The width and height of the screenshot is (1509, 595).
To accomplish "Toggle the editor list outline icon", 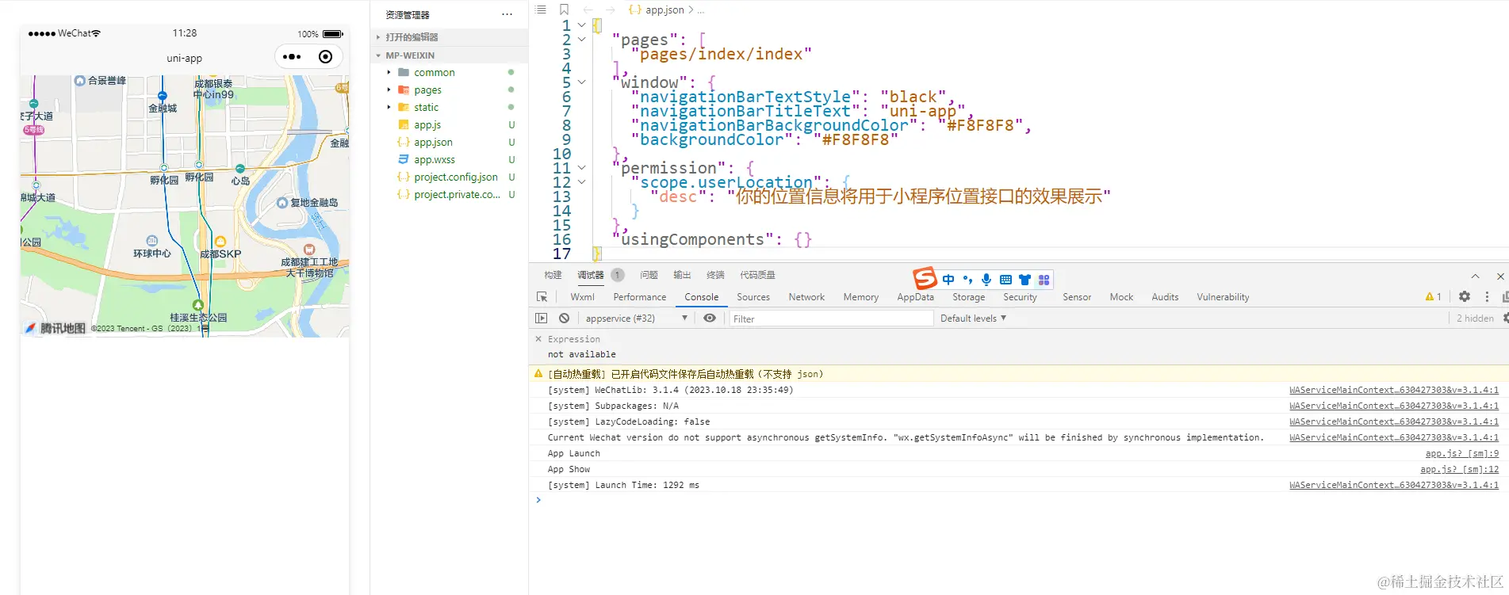I will tap(541, 10).
